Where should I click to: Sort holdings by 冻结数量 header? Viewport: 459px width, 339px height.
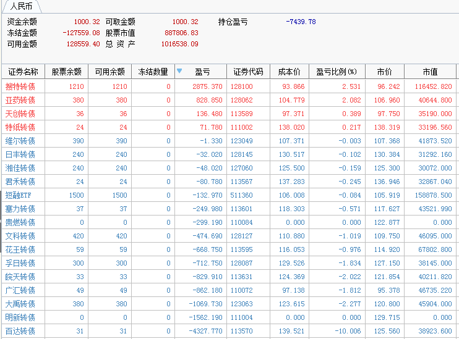[153, 72]
